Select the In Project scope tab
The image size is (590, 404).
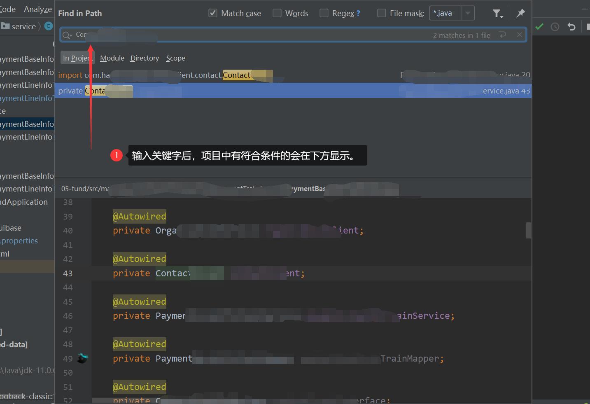point(78,58)
